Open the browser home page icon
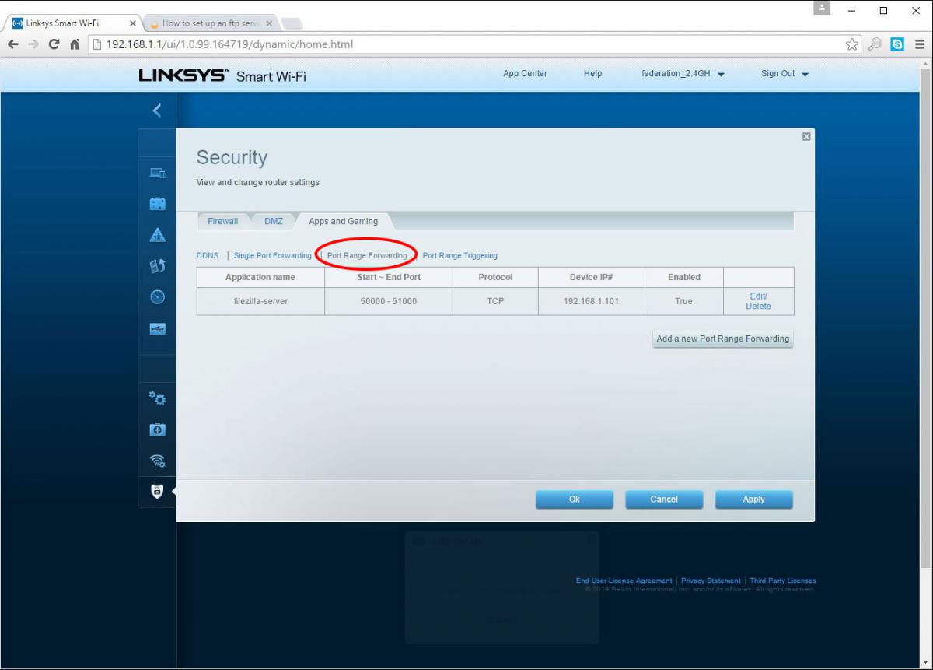This screenshot has height=670, width=933. (75, 44)
